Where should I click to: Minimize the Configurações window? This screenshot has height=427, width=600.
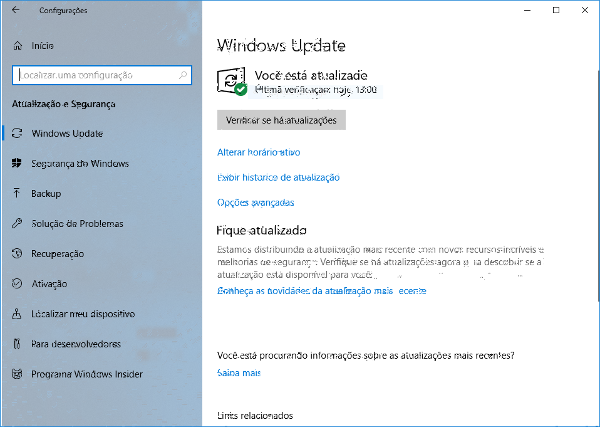click(x=528, y=10)
